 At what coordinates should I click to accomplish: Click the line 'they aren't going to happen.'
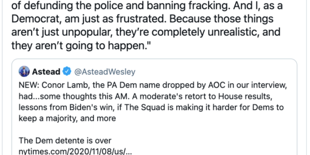(80, 45)
